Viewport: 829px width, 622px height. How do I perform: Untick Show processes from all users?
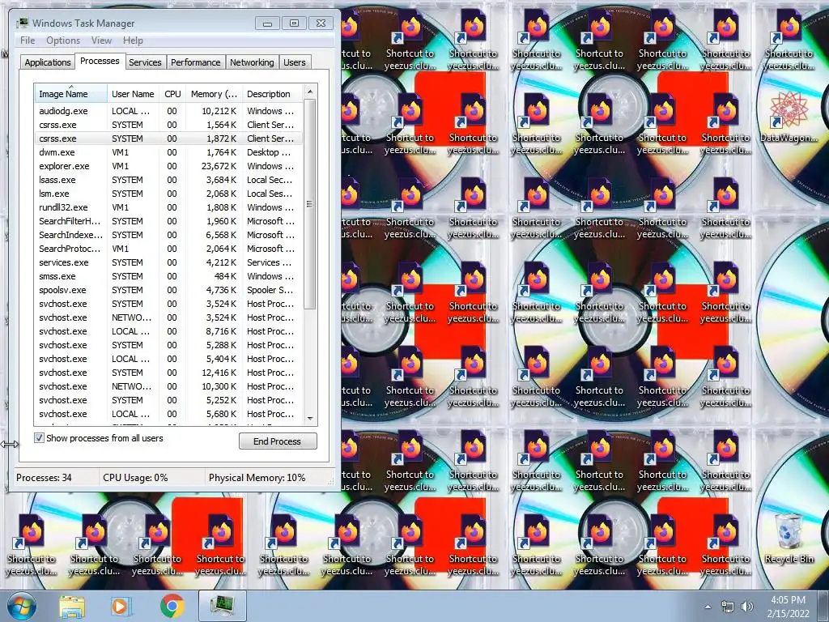[x=39, y=438]
